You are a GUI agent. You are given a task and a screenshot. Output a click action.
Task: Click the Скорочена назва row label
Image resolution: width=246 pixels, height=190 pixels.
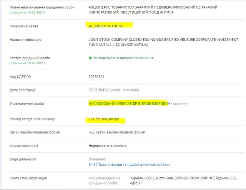24,27
